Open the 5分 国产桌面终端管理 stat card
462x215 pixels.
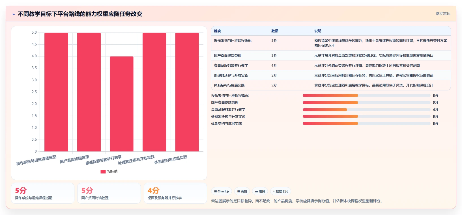[x=109, y=193]
